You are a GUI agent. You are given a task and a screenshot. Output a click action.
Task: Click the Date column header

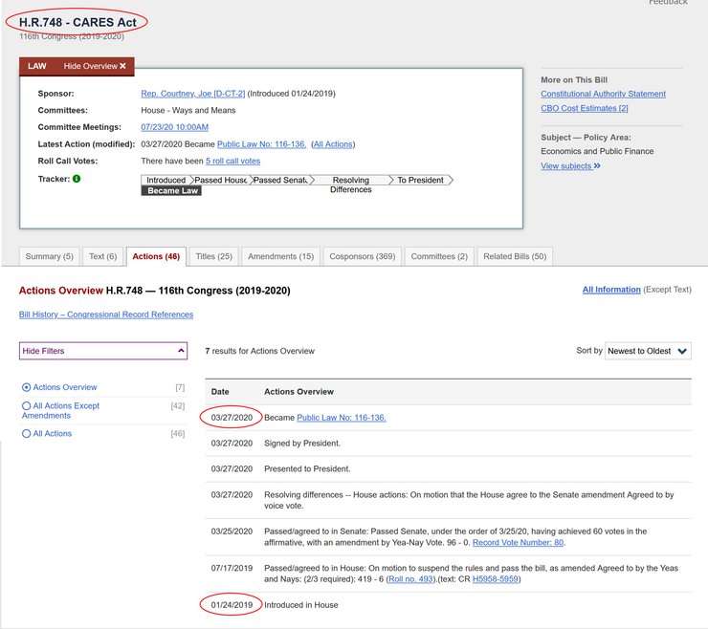coord(220,392)
